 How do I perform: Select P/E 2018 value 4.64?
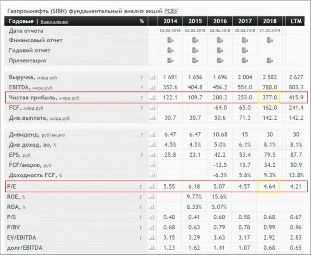click(269, 187)
